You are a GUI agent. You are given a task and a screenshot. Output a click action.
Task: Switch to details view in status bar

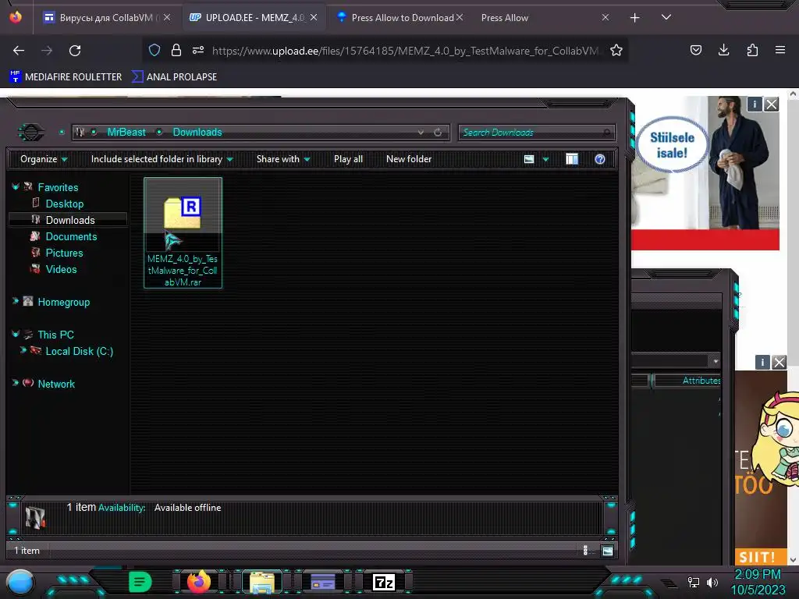tap(585, 550)
